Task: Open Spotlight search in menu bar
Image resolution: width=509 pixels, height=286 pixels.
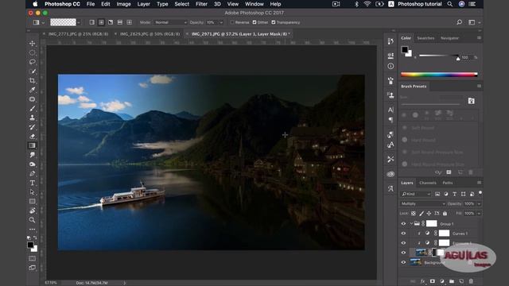Action: coord(449,4)
